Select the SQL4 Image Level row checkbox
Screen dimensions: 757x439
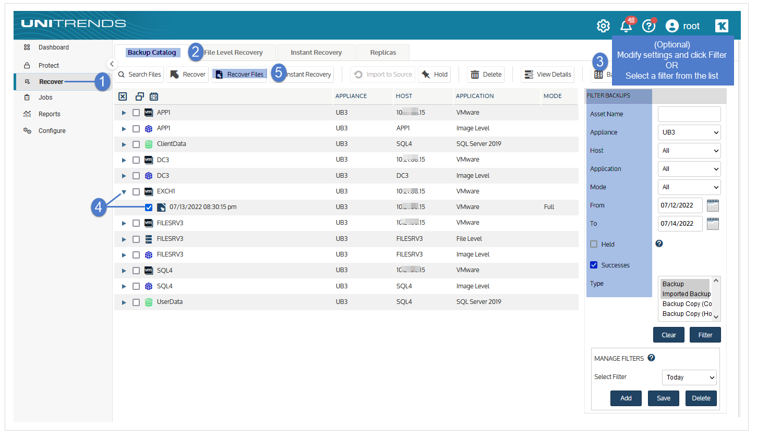click(136, 286)
